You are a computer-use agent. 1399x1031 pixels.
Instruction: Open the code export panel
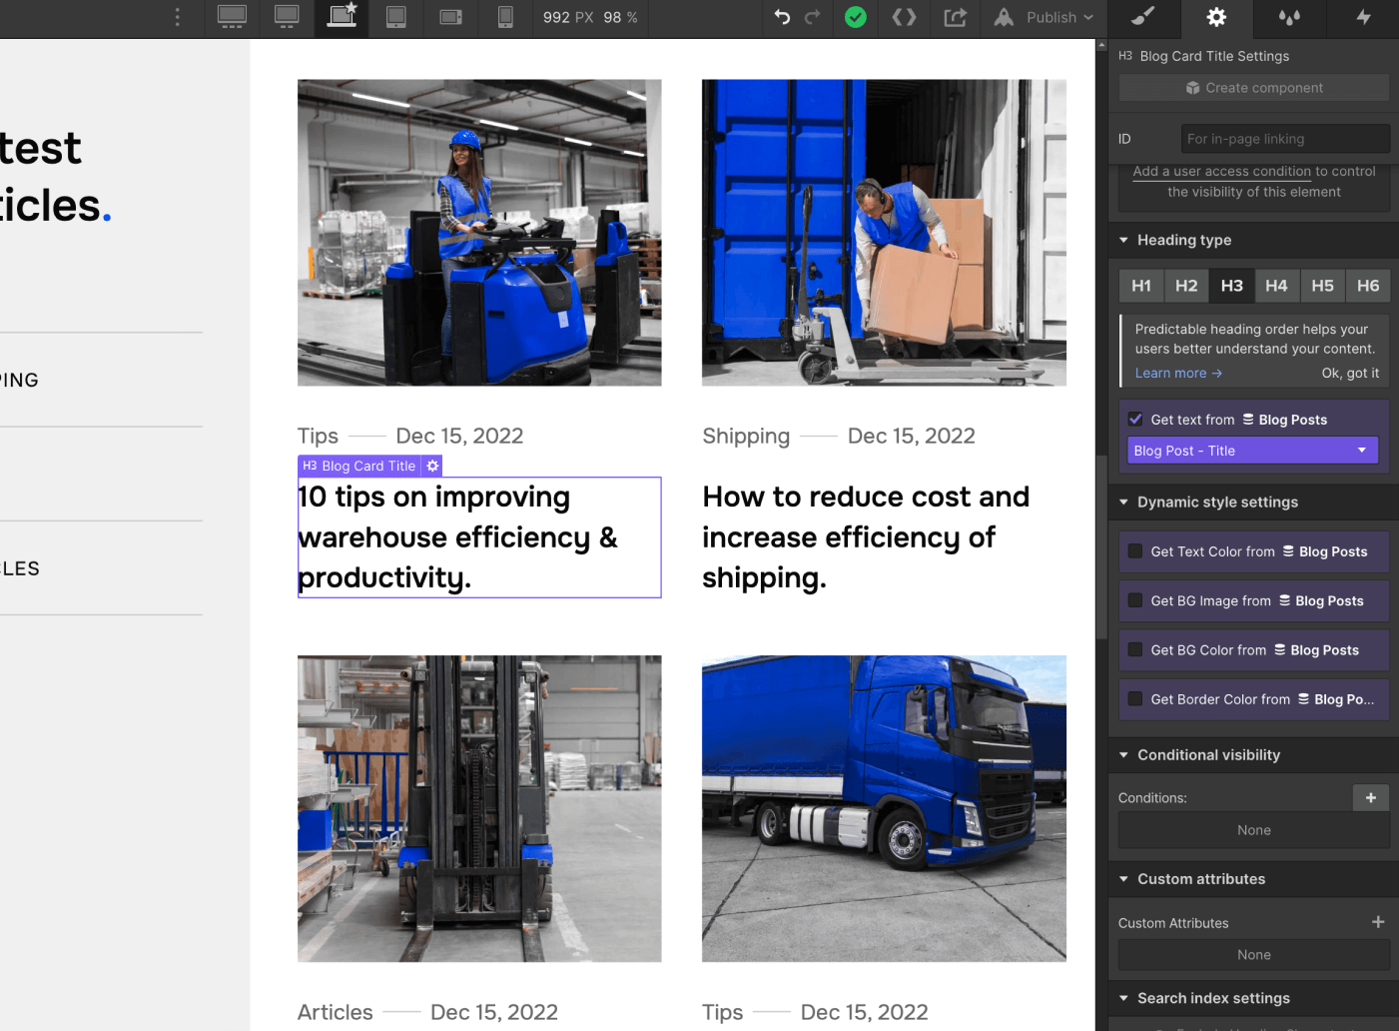[x=904, y=17]
